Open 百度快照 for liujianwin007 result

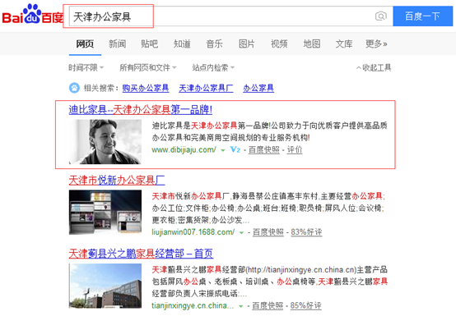(x=268, y=232)
